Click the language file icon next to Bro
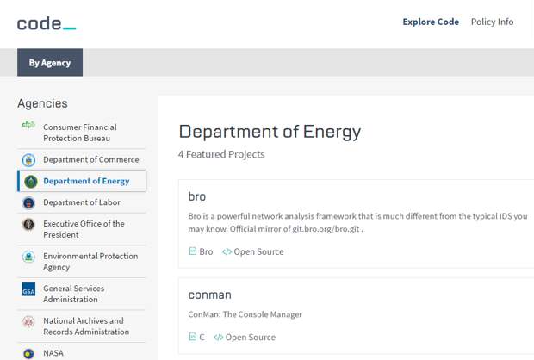The height and width of the screenshot is (360, 534). tap(193, 251)
